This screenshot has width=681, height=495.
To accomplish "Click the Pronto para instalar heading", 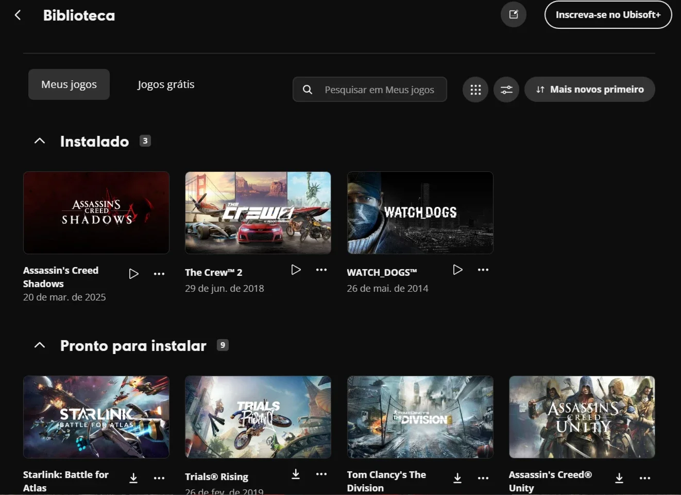I will click(x=133, y=345).
